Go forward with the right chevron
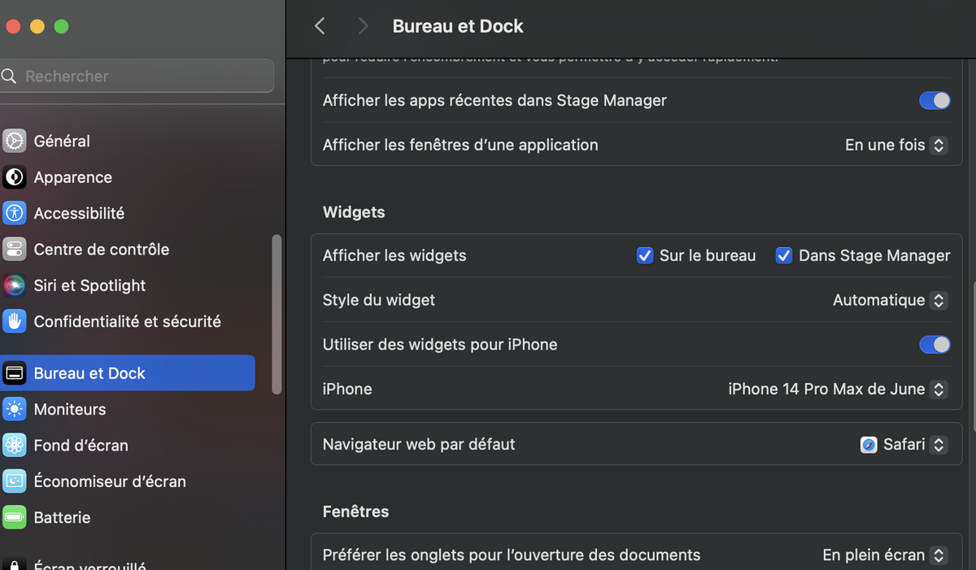976x570 pixels. [363, 26]
